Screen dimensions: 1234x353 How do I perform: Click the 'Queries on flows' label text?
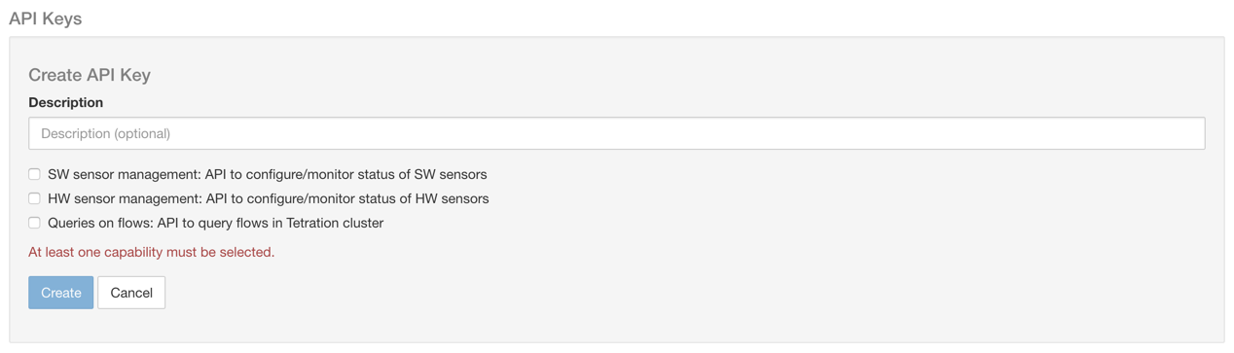point(100,223)
